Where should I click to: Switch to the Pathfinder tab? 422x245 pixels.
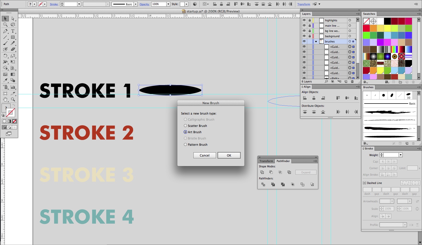click(x=283, y=161)
